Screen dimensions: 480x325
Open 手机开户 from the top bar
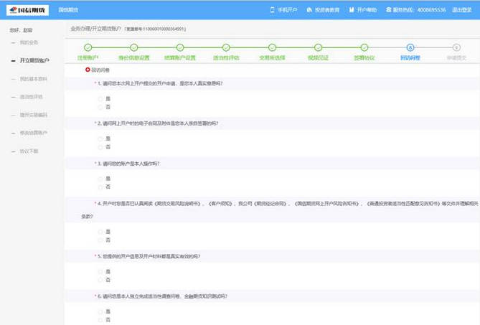point(285,10)
